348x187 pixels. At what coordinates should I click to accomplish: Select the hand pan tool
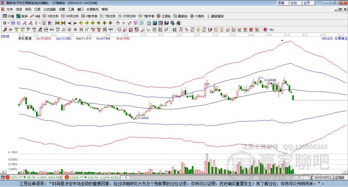click(x=118, y=23)
